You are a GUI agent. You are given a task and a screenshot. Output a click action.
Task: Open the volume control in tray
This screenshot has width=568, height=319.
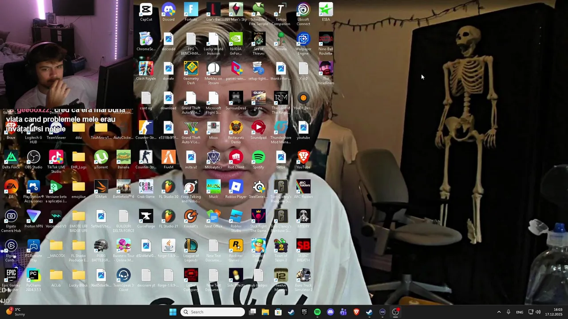pyautogui.click(x=538, y=312)
